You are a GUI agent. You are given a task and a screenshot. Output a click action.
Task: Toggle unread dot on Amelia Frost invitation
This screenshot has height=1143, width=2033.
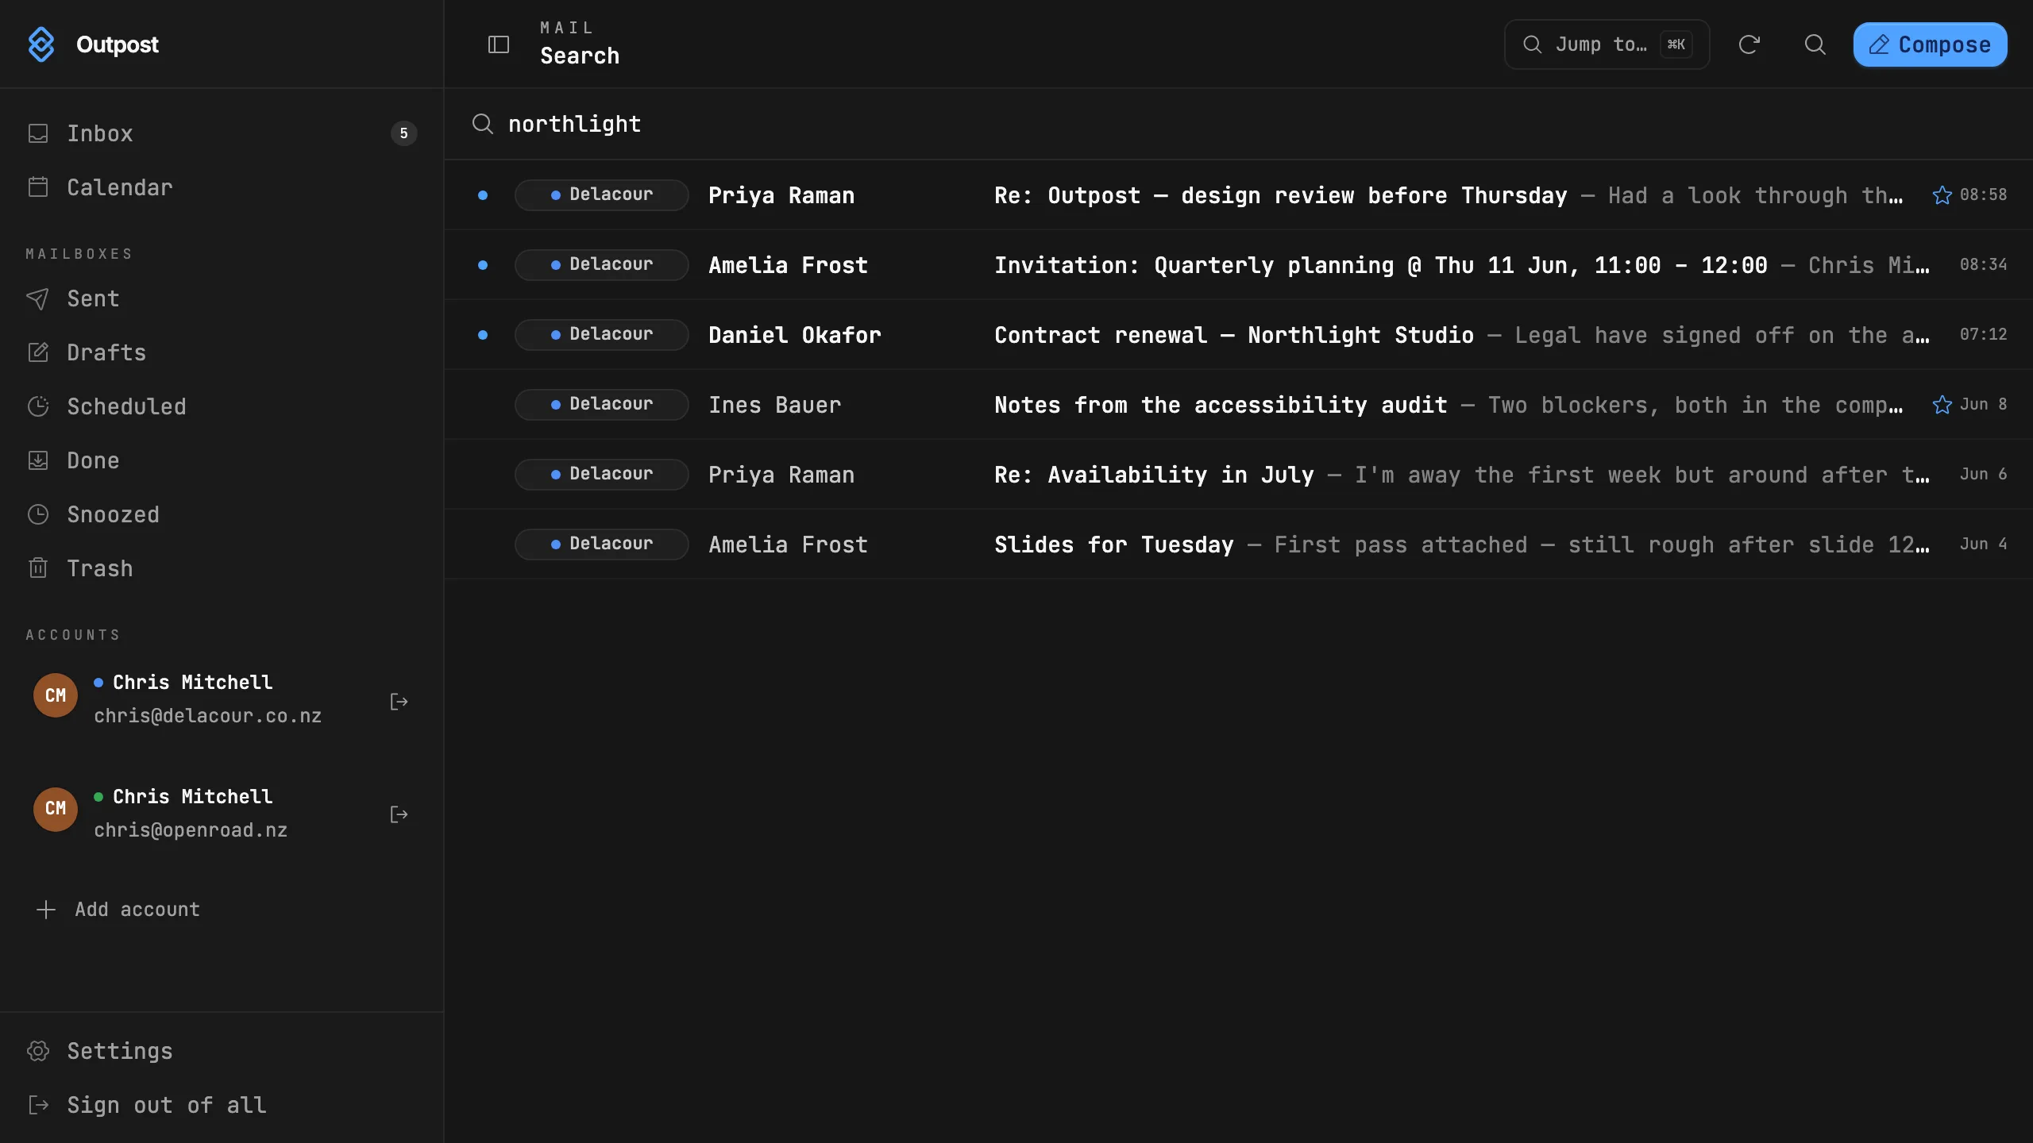coord(482,265)
